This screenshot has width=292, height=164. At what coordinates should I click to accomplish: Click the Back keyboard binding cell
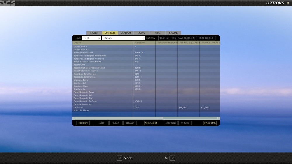click(144, 62)
